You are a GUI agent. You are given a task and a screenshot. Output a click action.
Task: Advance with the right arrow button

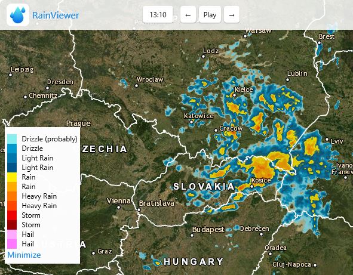click(232, 15)
